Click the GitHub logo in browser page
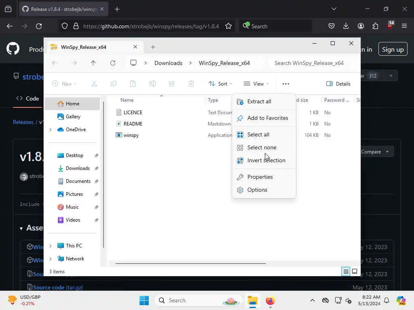 [x=13, y=49]
